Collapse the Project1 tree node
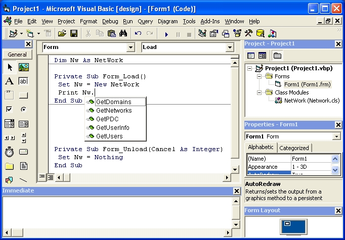 [x=249, y=68]
